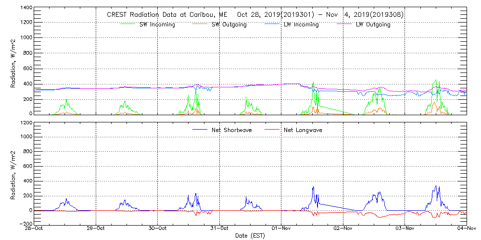Screen dimensions: 481x240
Task: Click the 03-Nov date tick label
Action: coord(405,229)
